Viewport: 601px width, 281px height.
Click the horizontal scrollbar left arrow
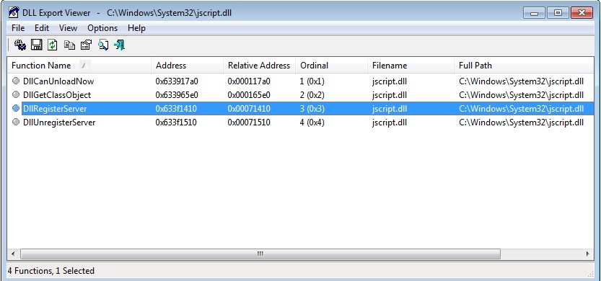(x=13, y=254)
